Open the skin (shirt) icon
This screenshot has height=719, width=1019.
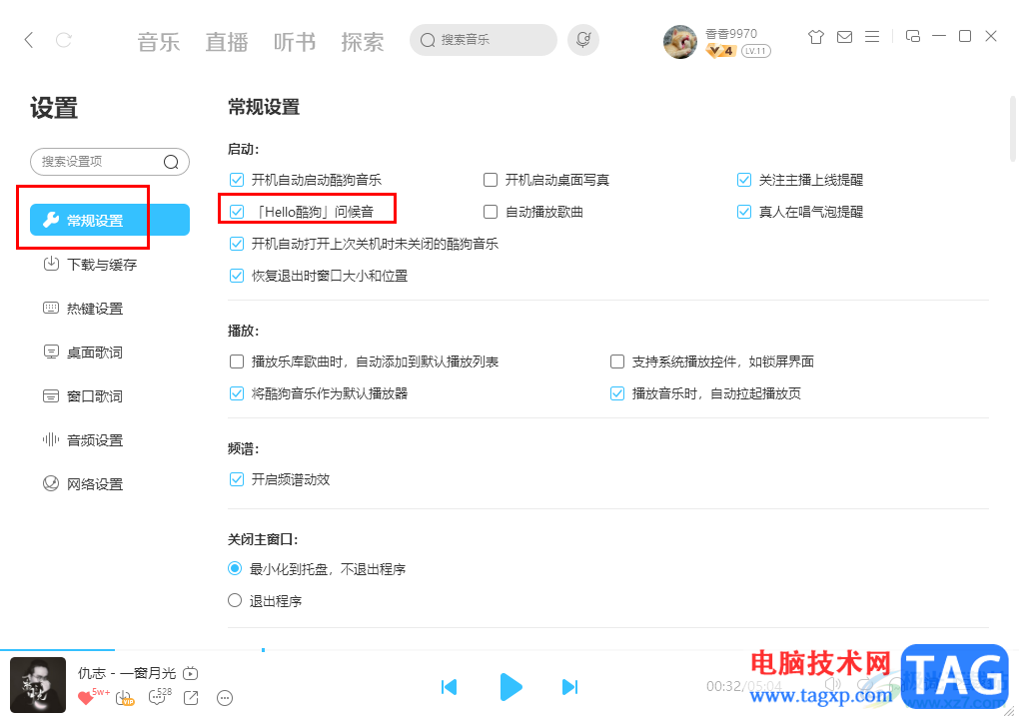coord(815,37)
